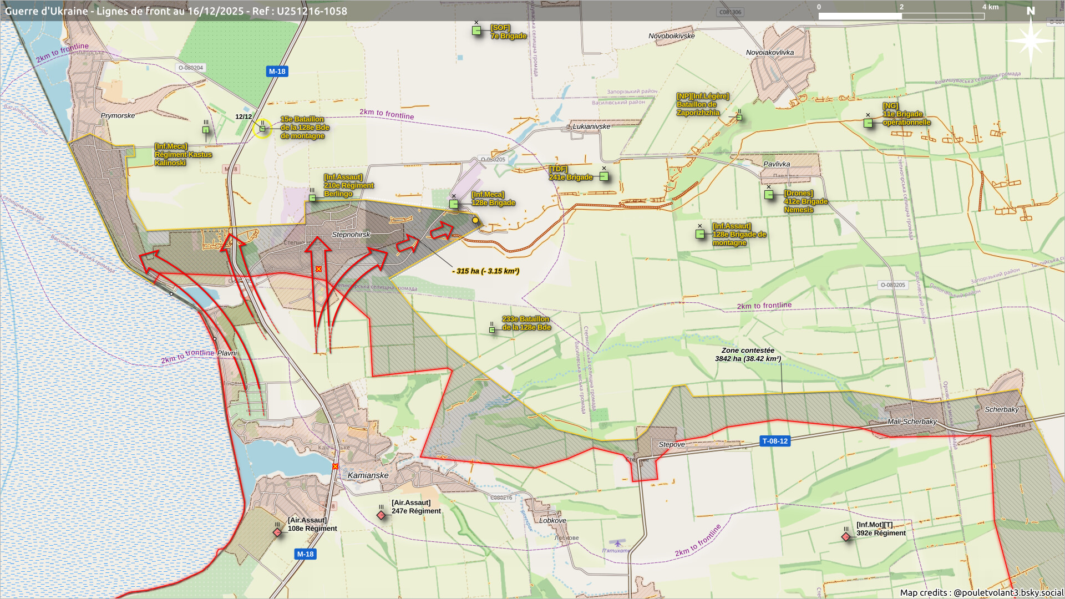Image resolution: width=1065 pixels, height=599 pixels.
Task: Click the Kamianske town label
Action: (368, 475)
